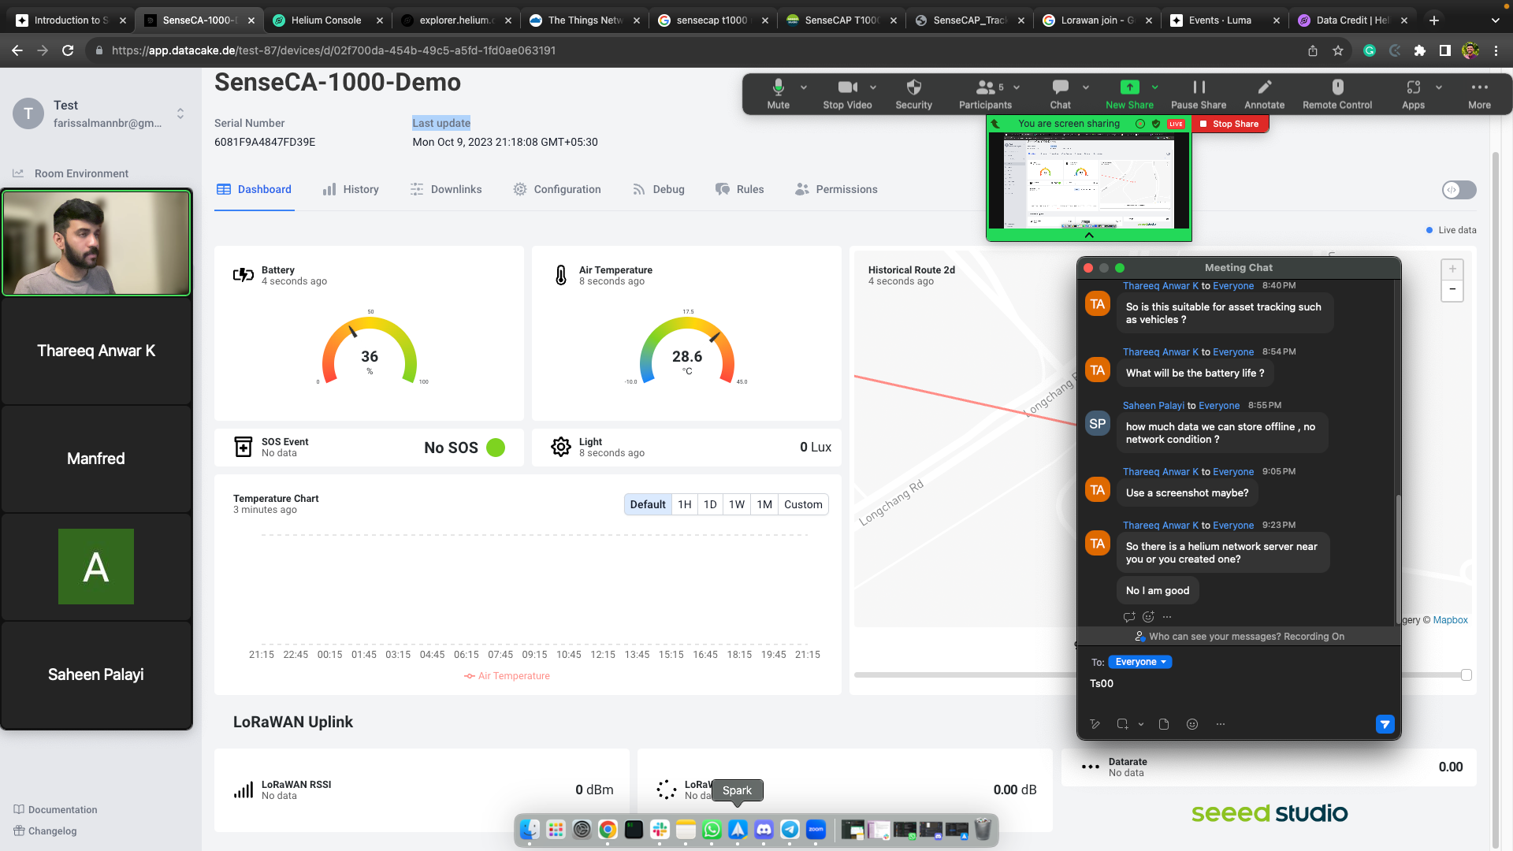Reload the browser page
Viewport: 1513px width, 851px height.
click(x=68, y=50)
